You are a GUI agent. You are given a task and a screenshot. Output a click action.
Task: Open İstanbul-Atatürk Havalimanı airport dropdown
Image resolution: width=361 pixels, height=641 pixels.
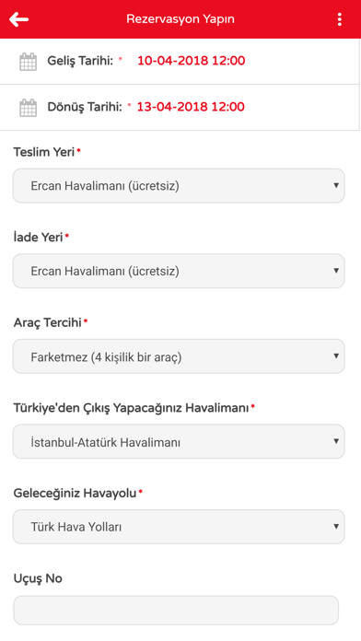[179, 441]
